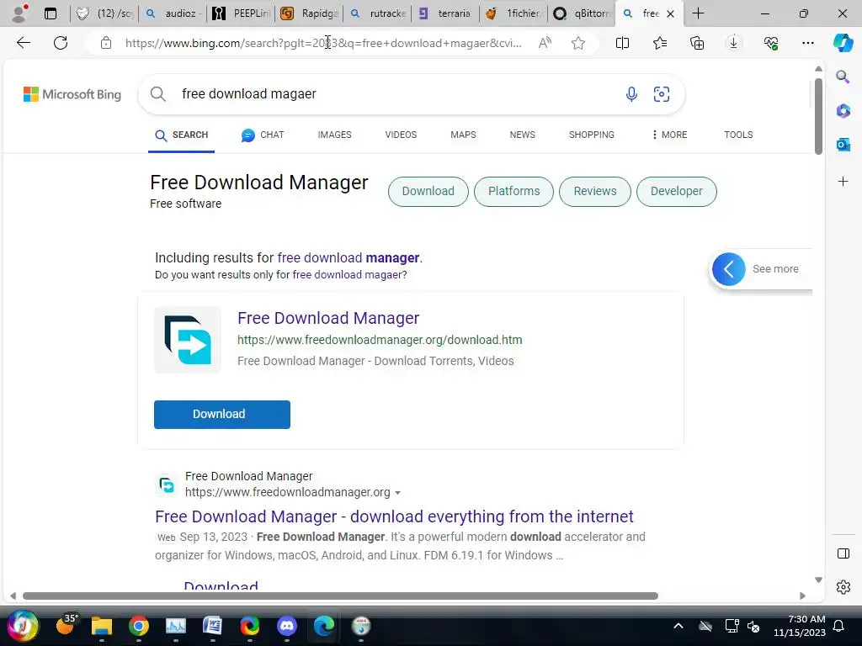The width and height of the screenshot is (862, 646).
Task: Select the SEARCH tab
Action: (182, 135)
